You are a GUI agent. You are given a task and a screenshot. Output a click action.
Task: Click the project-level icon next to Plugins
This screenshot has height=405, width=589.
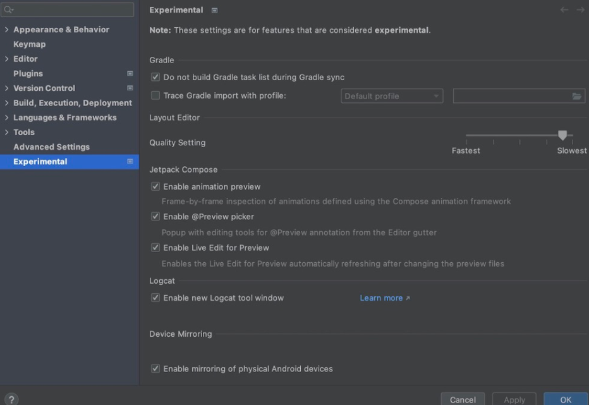pos(130,73)
